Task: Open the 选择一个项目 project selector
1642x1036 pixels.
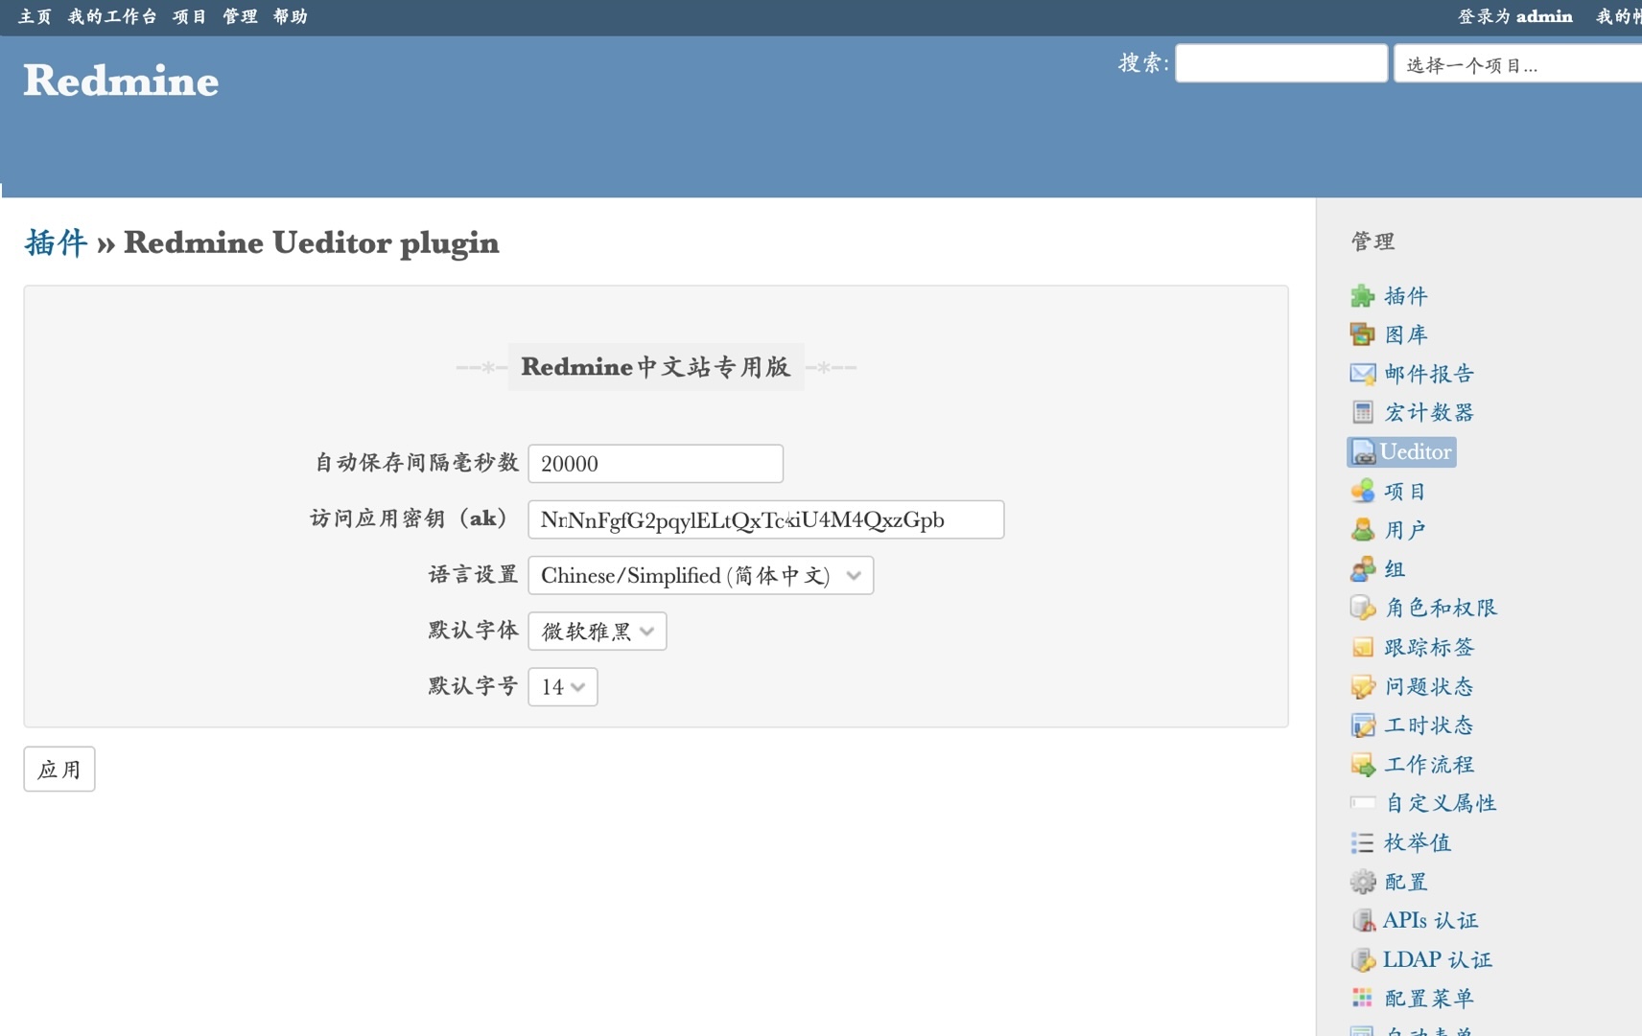Action: [x=1517, y=64]
